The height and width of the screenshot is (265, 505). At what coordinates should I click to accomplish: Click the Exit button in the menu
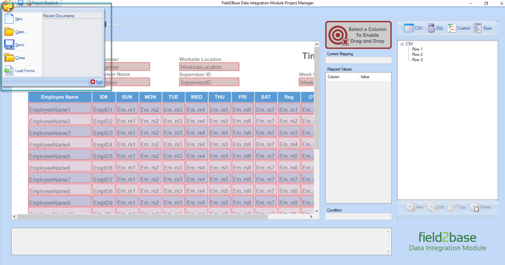click(96, 82)
